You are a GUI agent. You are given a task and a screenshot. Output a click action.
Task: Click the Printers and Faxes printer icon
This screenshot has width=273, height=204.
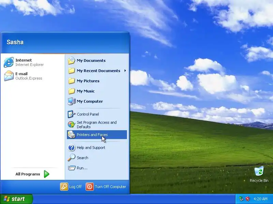(x=71, y=135)
